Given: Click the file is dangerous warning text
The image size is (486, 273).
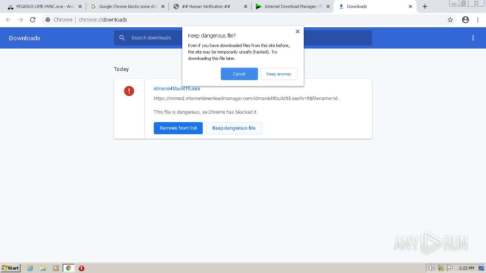Looking at the screenshot, I should (205, 112).
